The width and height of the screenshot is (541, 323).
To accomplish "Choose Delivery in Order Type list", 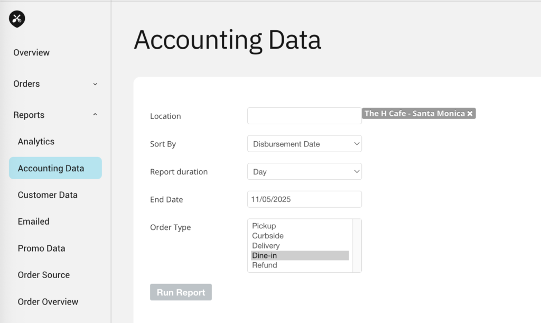I will tap(266, 246).
